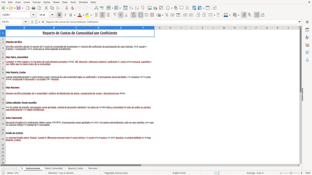The height and width of the screenshot is (175, 312).
Task: Click column A header
Action: point(24,28)
